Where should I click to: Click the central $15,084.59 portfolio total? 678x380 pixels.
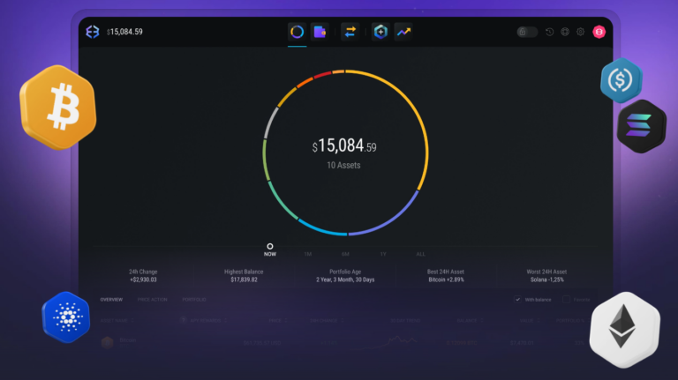(344, 146)
